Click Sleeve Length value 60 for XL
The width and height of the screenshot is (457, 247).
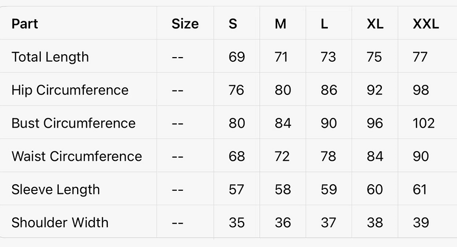click(x=375, y=189)
